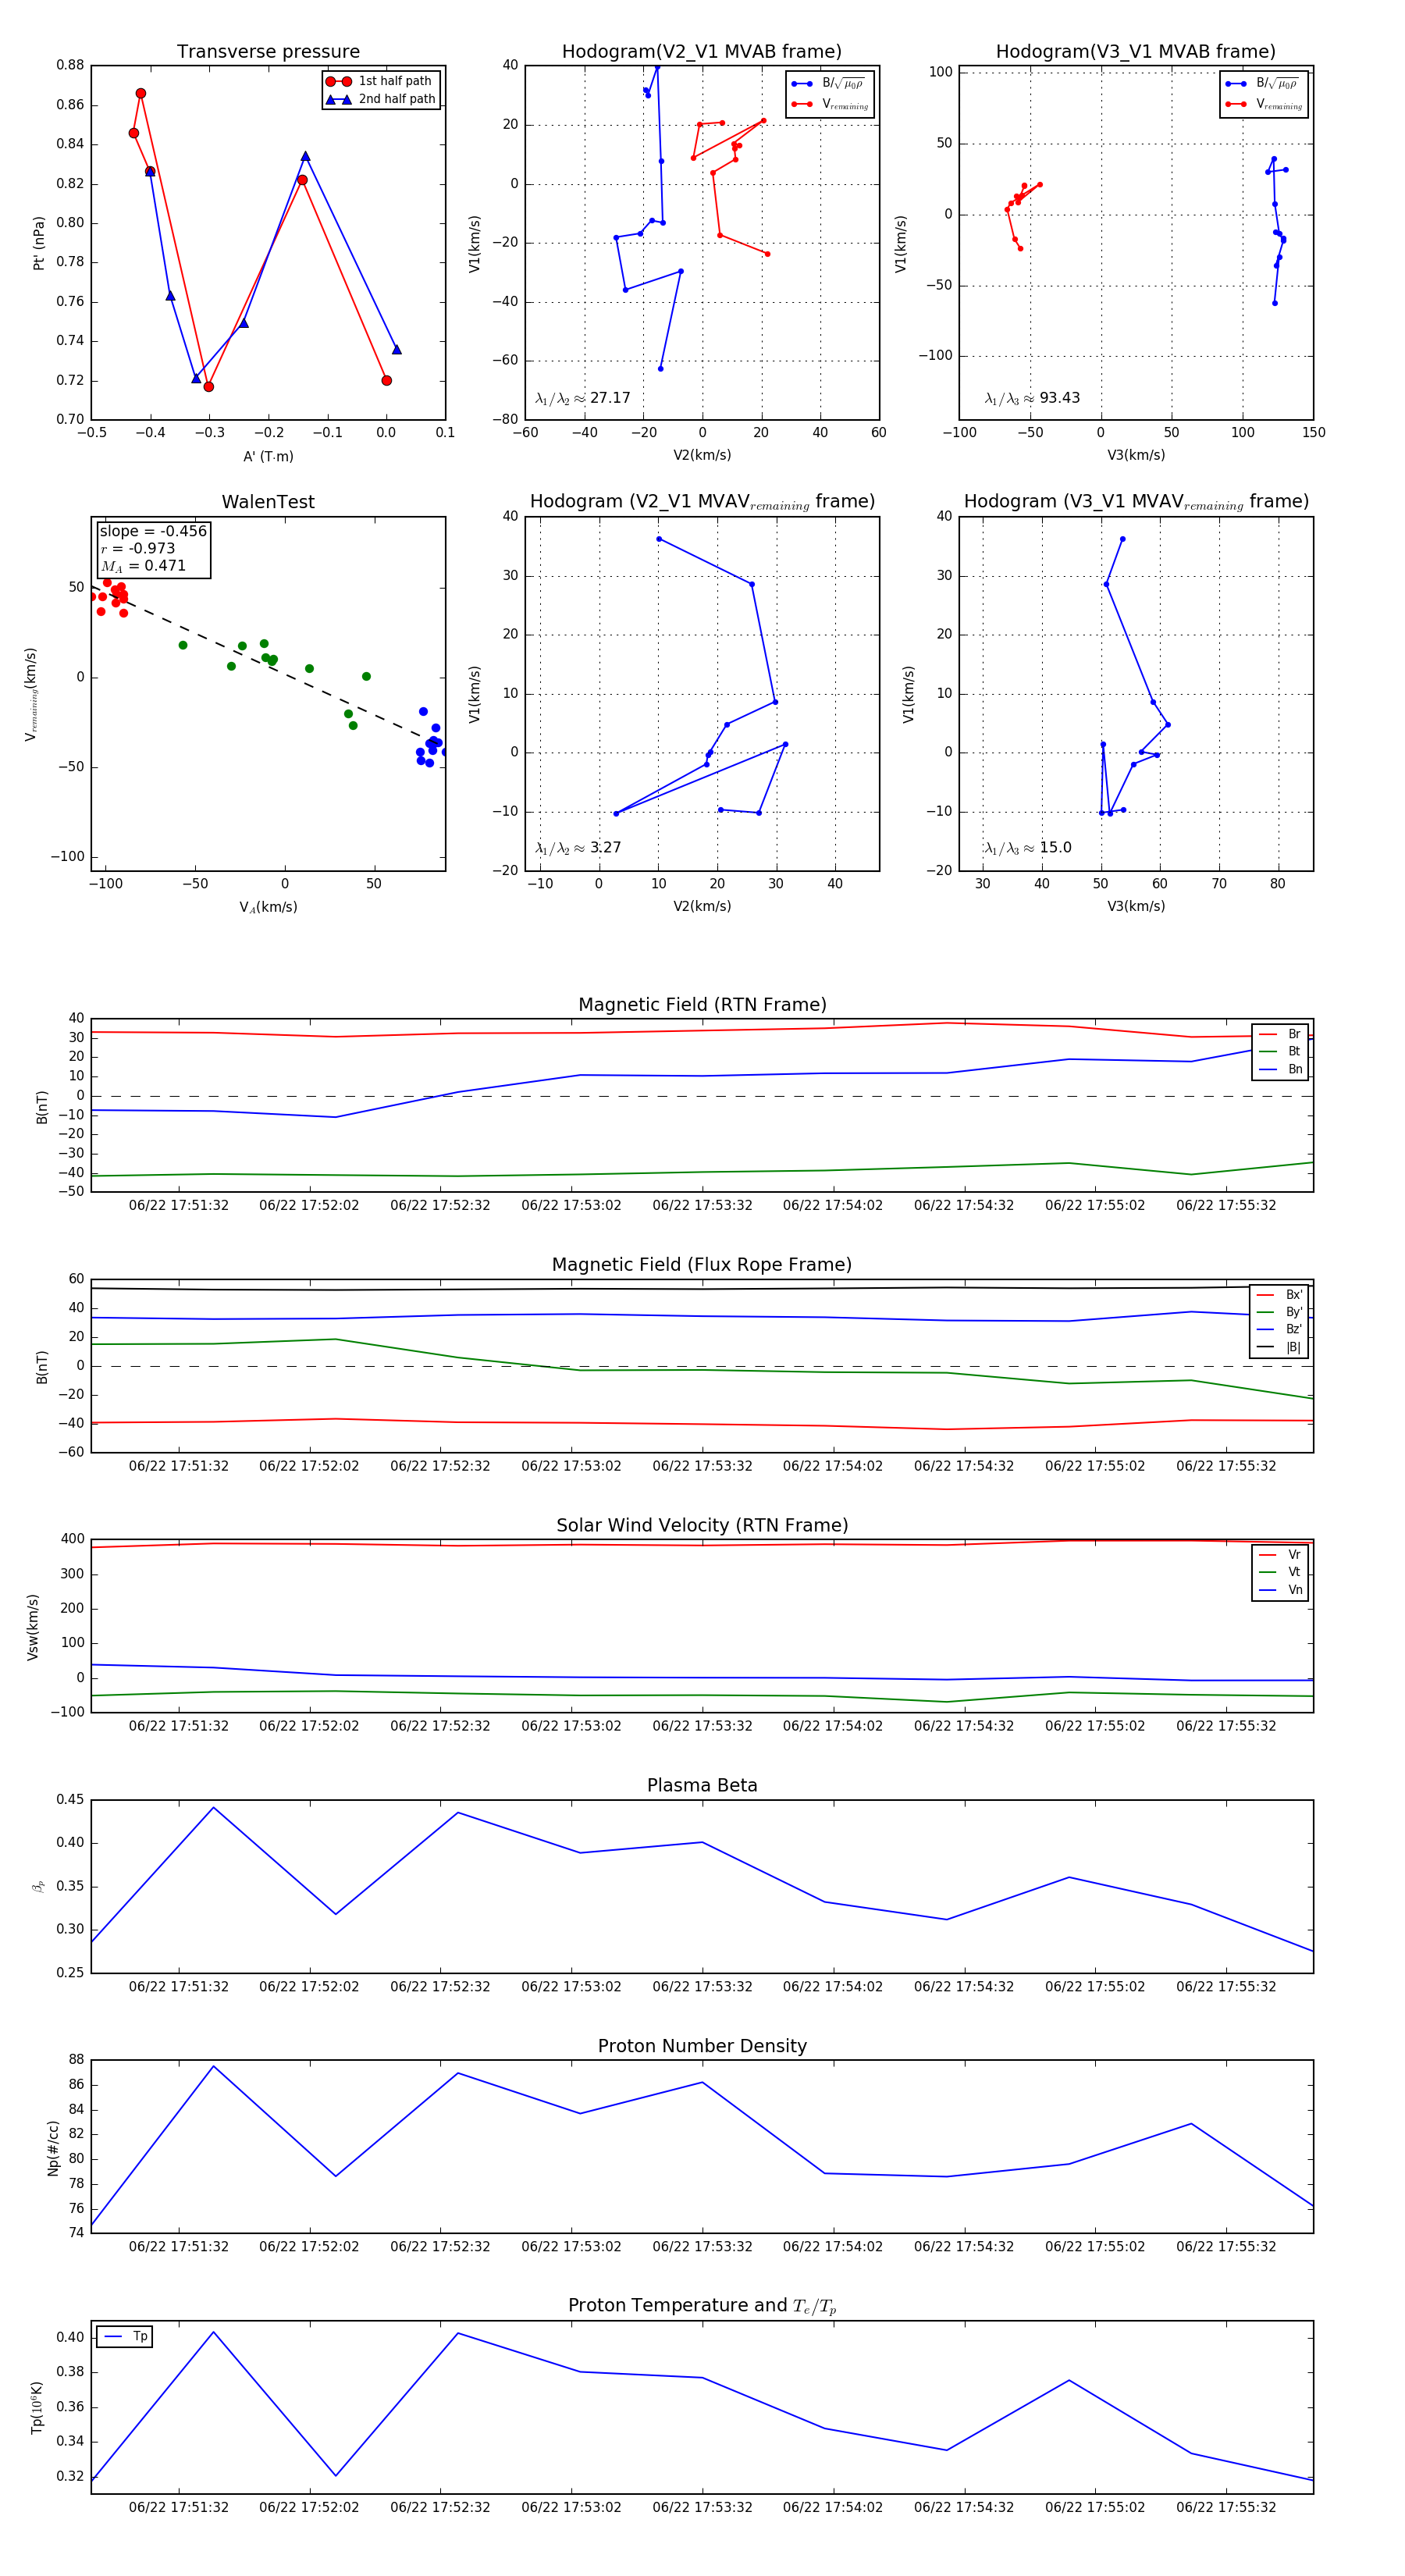This screenshot has height=2576, width=1405.
Task: Click the 'Plasma Beta' plot title
Action: click(702, 1785)
